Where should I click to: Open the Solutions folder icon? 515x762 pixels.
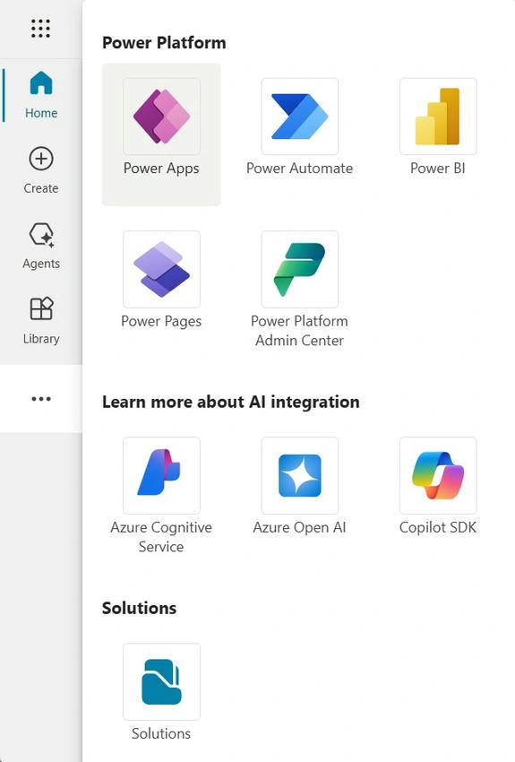tap(161, 682)
